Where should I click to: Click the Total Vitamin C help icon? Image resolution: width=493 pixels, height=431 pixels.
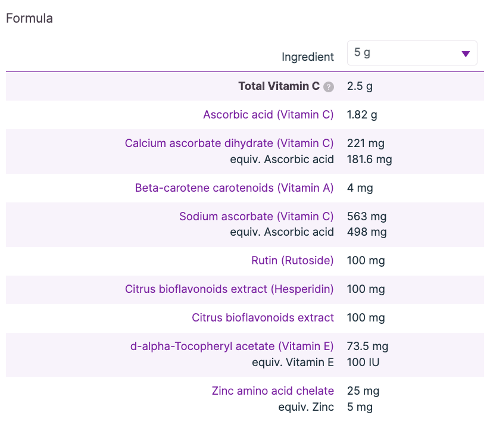pyautogui.click(x=329, y=87)
